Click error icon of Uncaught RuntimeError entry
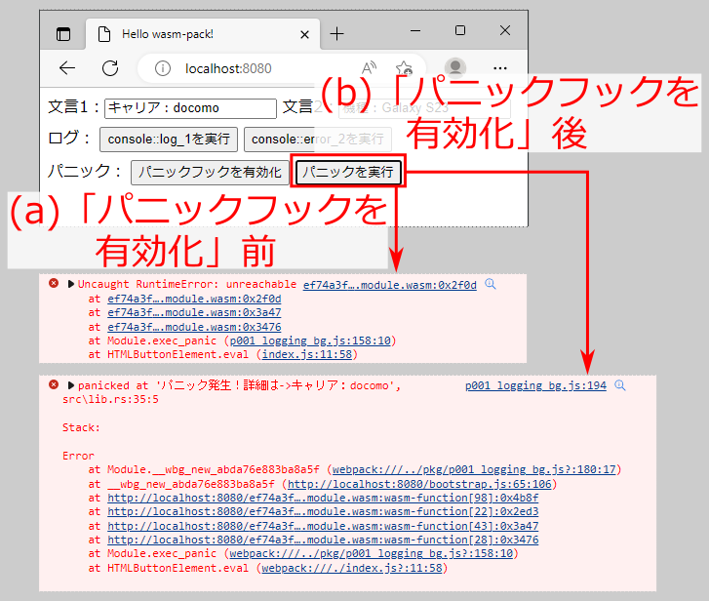This screenshot has width=709, height=601. 54,284
